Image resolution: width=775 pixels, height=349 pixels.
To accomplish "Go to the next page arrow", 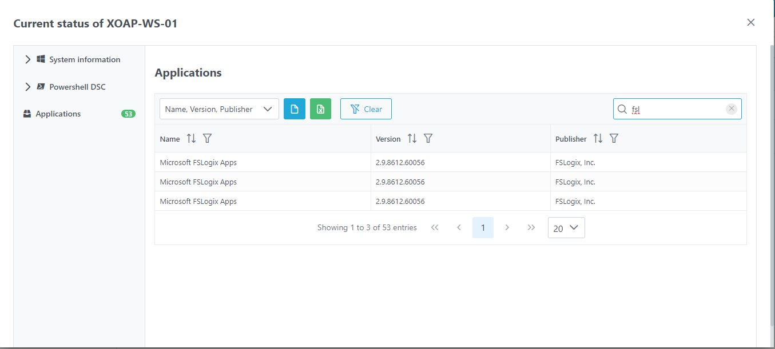I will click(507, 228).
